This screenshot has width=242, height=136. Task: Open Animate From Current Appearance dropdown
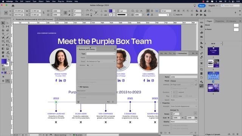click(183, 107)
